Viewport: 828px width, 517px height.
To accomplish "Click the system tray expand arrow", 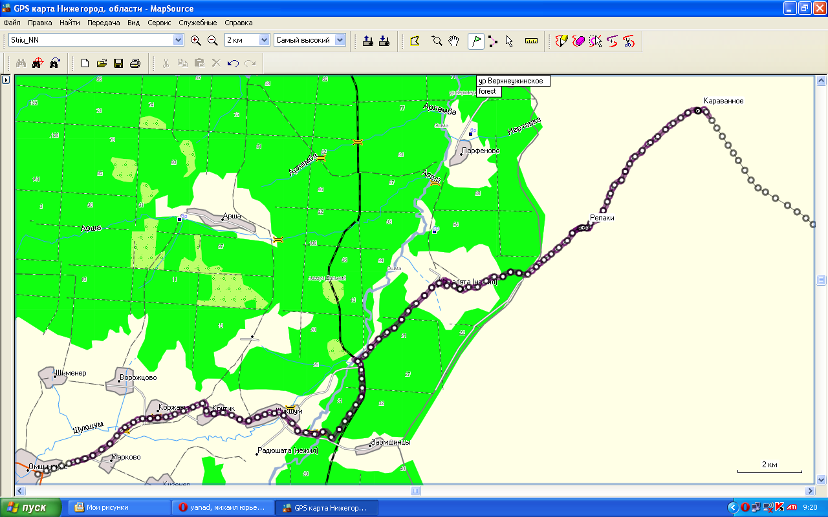I will [x=733, y=507].
